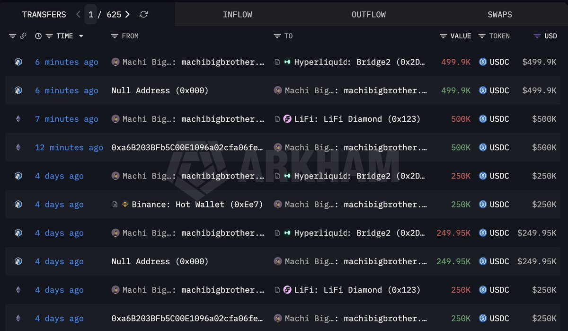Click the refresh transfers icon
Screen dimensions: 568x331
[143, 14]
